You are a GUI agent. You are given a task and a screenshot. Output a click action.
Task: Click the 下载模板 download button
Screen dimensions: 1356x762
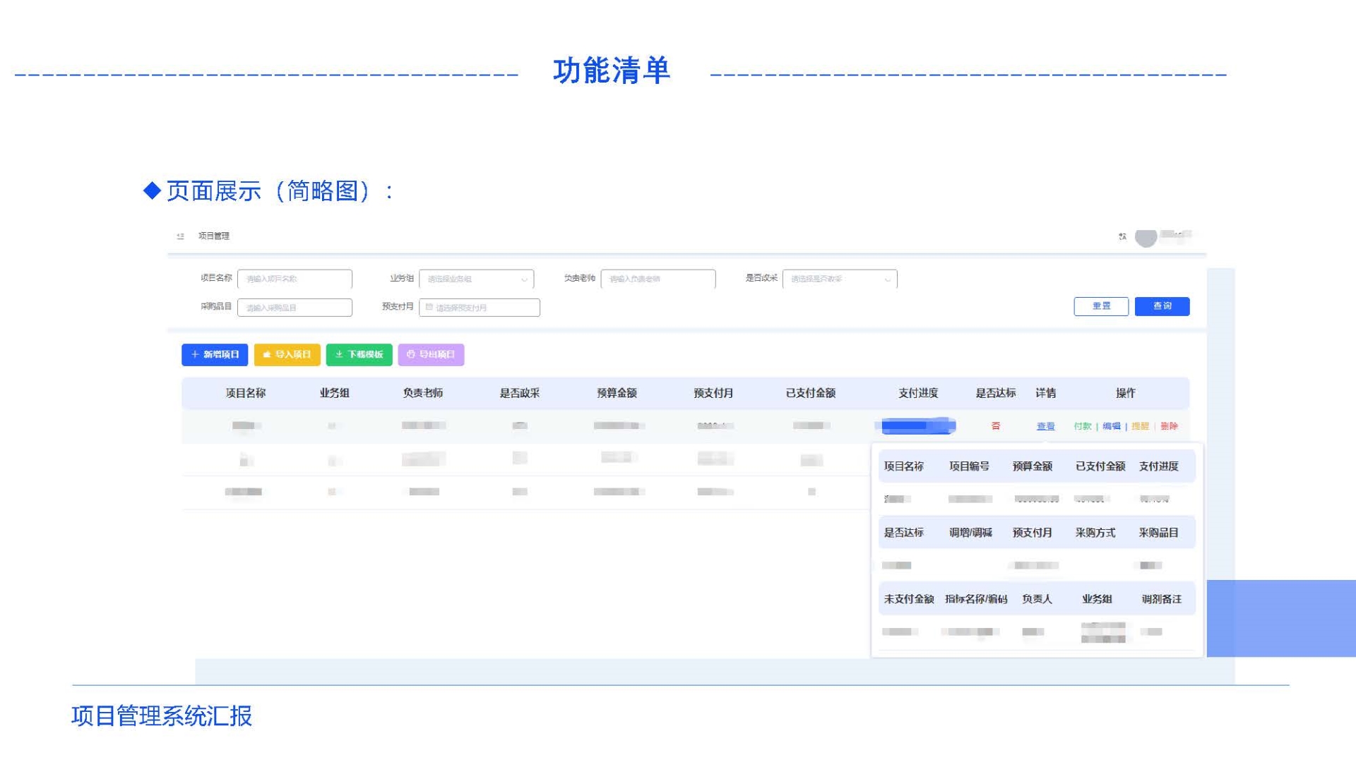pos(359,355)
